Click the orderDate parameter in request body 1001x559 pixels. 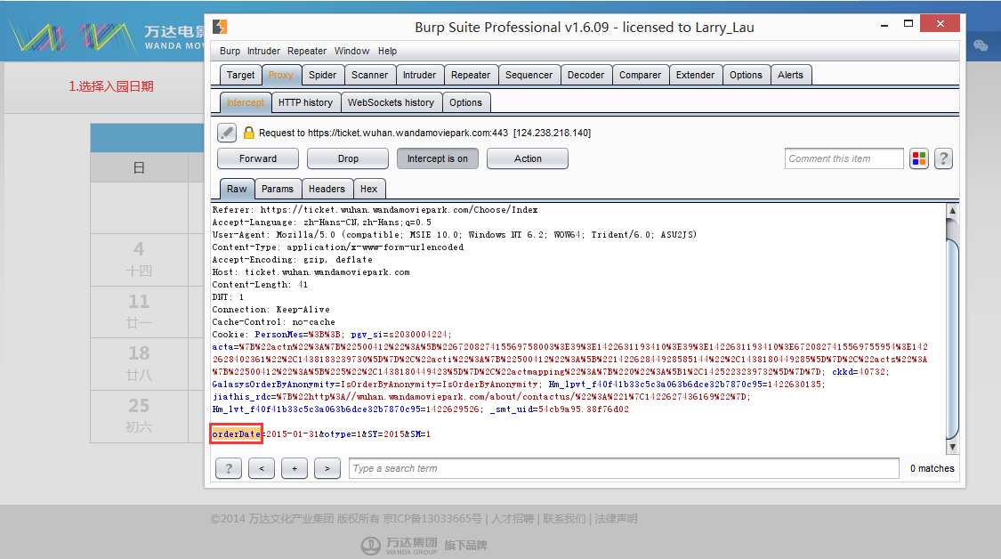(236, 433)
